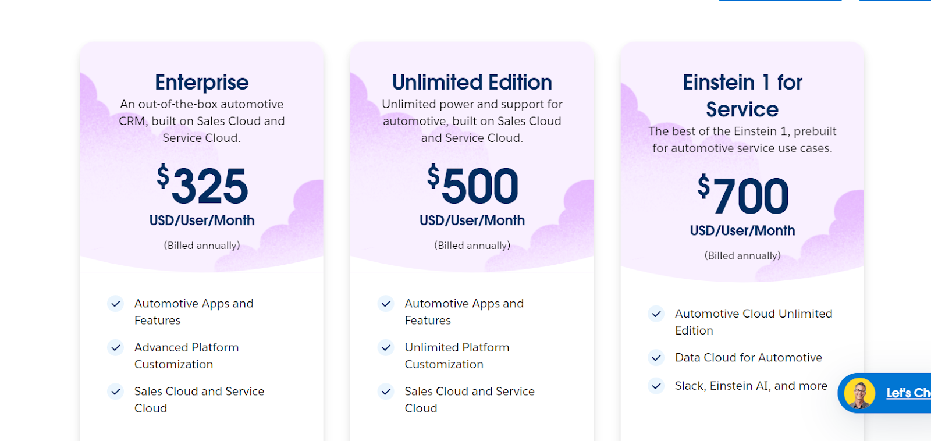Click Billed annually under Unlimited Edition pricing

[x=472, y=245]
